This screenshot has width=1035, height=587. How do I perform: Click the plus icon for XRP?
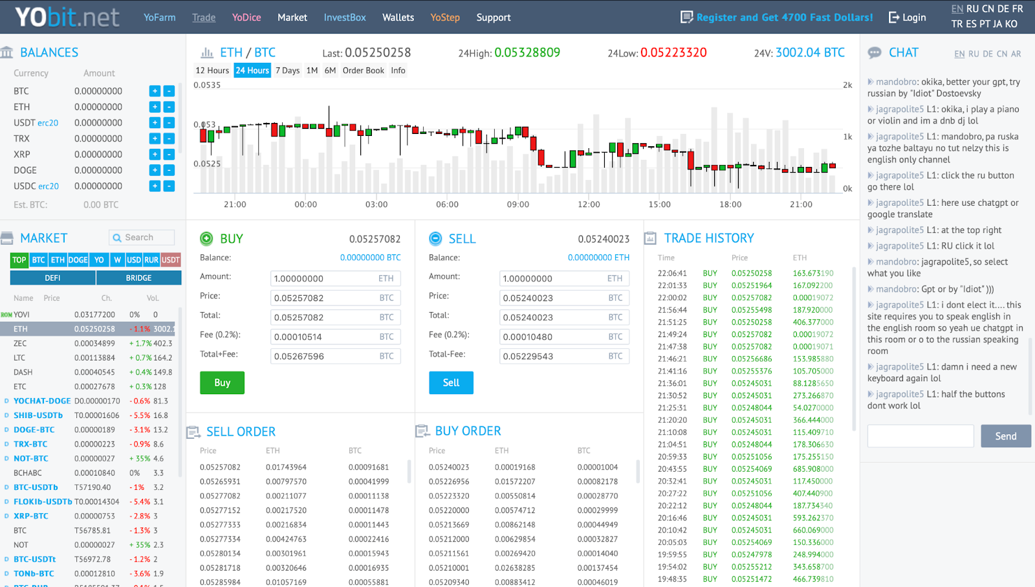tap(155, 155)
